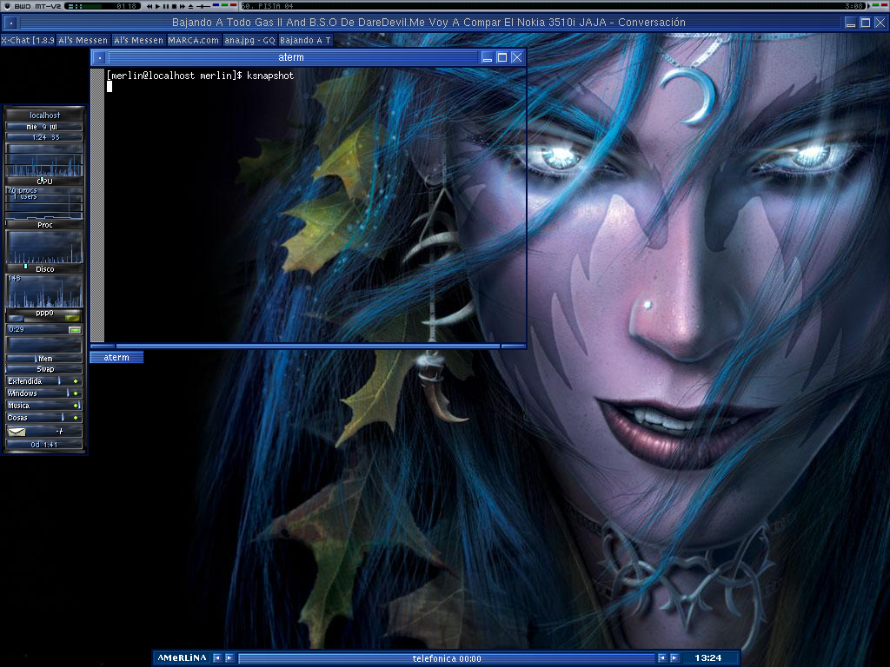Open first Al's Messen taskbar entry
Viewport: 890px width, 667px height.
pyautogui.click(x=83, y=40)
